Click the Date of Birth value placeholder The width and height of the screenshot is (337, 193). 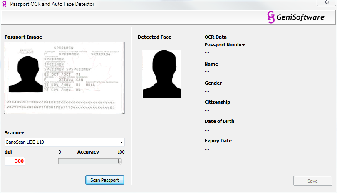click(x=207, y=129)
